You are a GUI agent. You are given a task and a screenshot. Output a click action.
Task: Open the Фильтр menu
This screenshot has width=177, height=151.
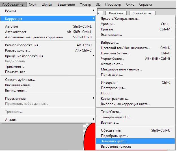85,5
